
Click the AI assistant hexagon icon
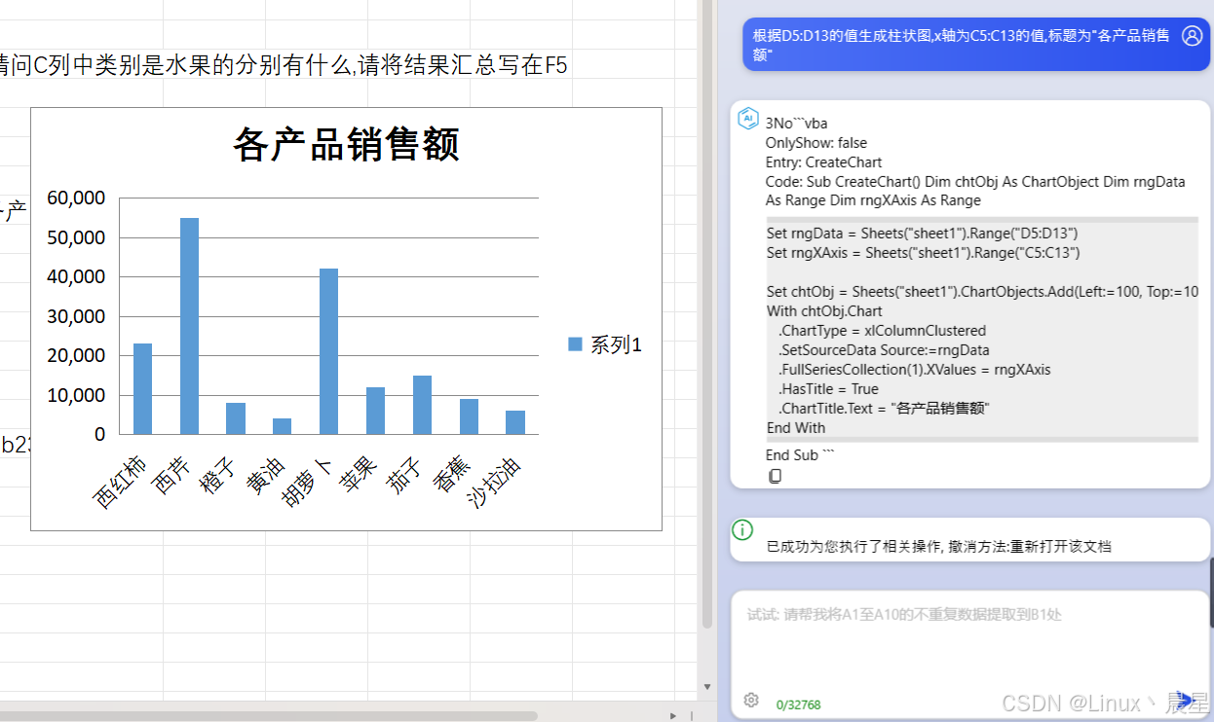click(x=748, y=119)
